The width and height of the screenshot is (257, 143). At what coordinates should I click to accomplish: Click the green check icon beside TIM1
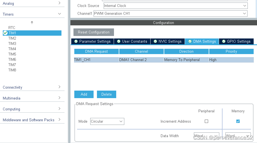(x=5, y=33)
